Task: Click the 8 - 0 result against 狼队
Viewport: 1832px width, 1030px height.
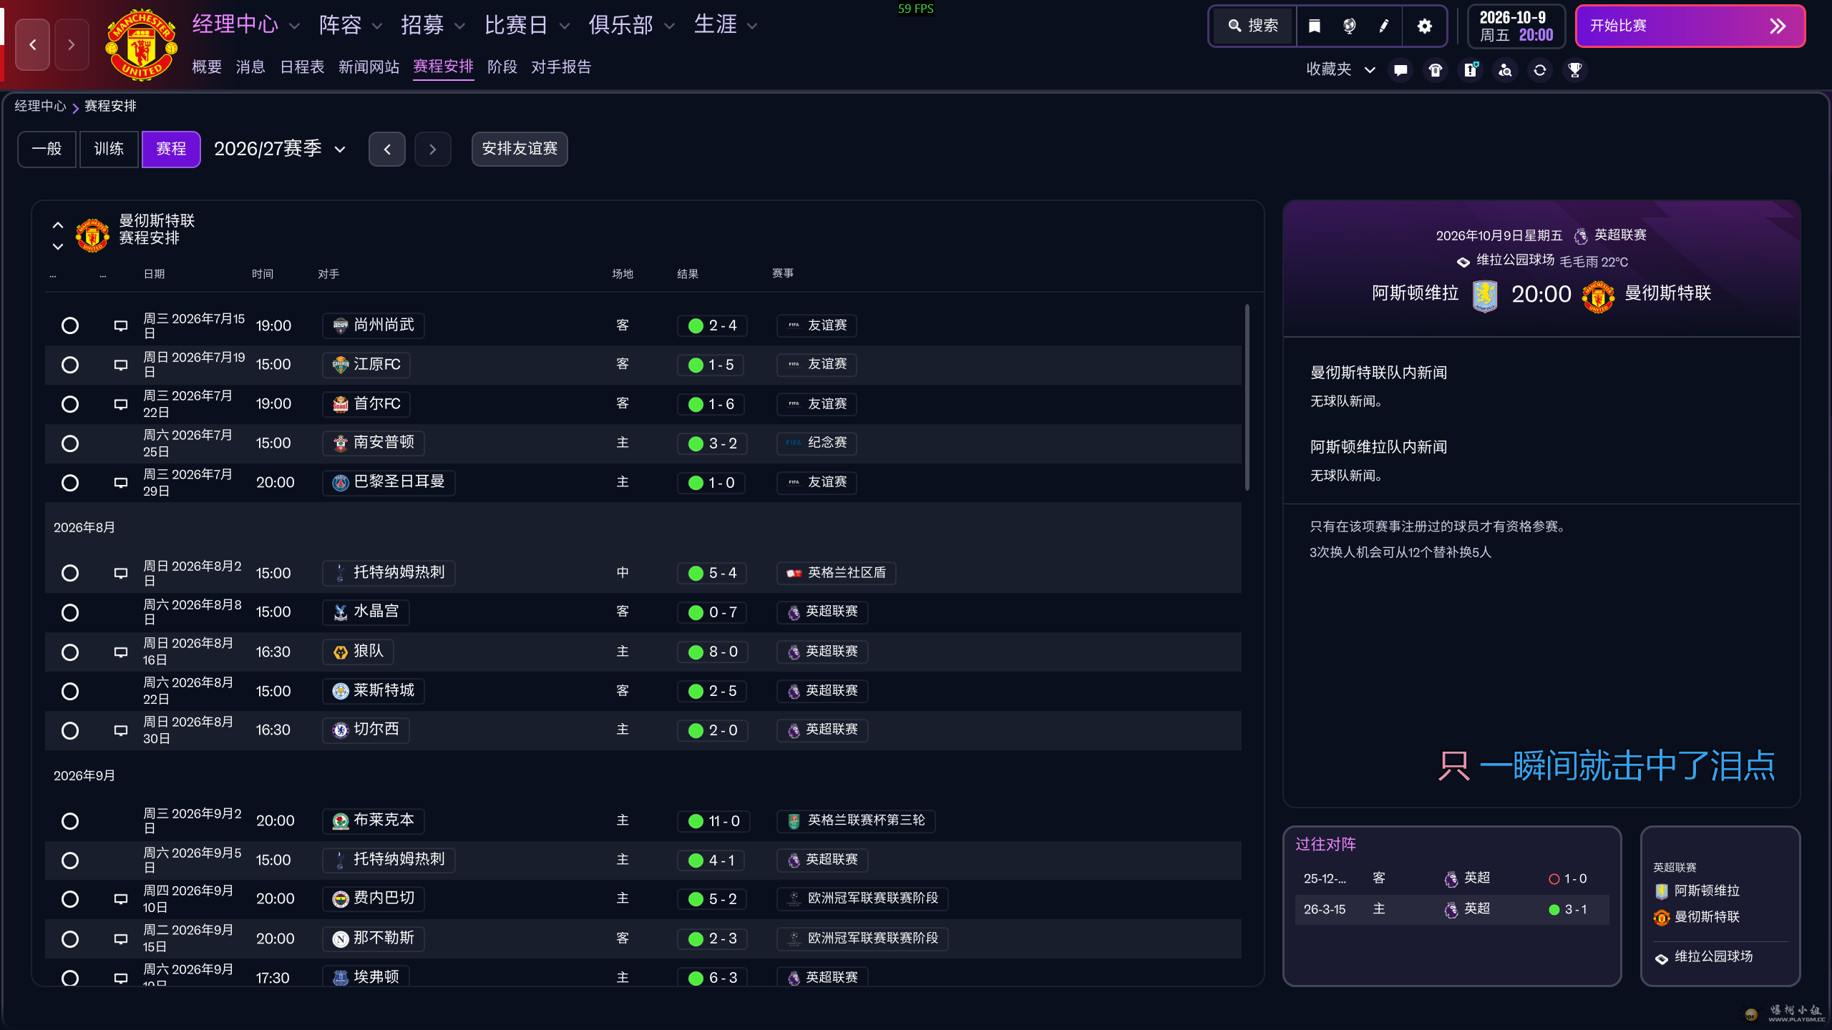Action: [713, 652]
